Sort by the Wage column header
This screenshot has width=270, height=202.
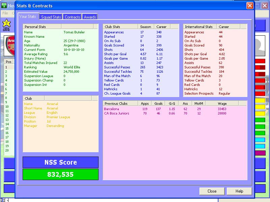click(222, 103)
